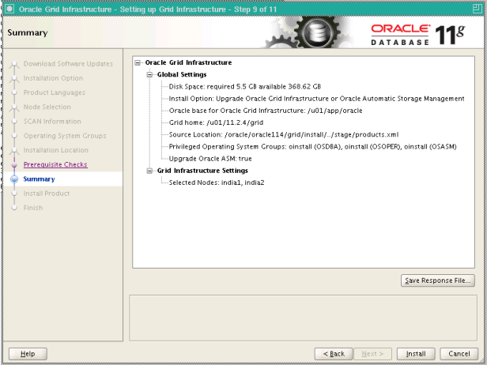Click Global Settings tree label
The width and height of the screenshot is (487, 365).
pyautogui.click(x=182, y=74)
